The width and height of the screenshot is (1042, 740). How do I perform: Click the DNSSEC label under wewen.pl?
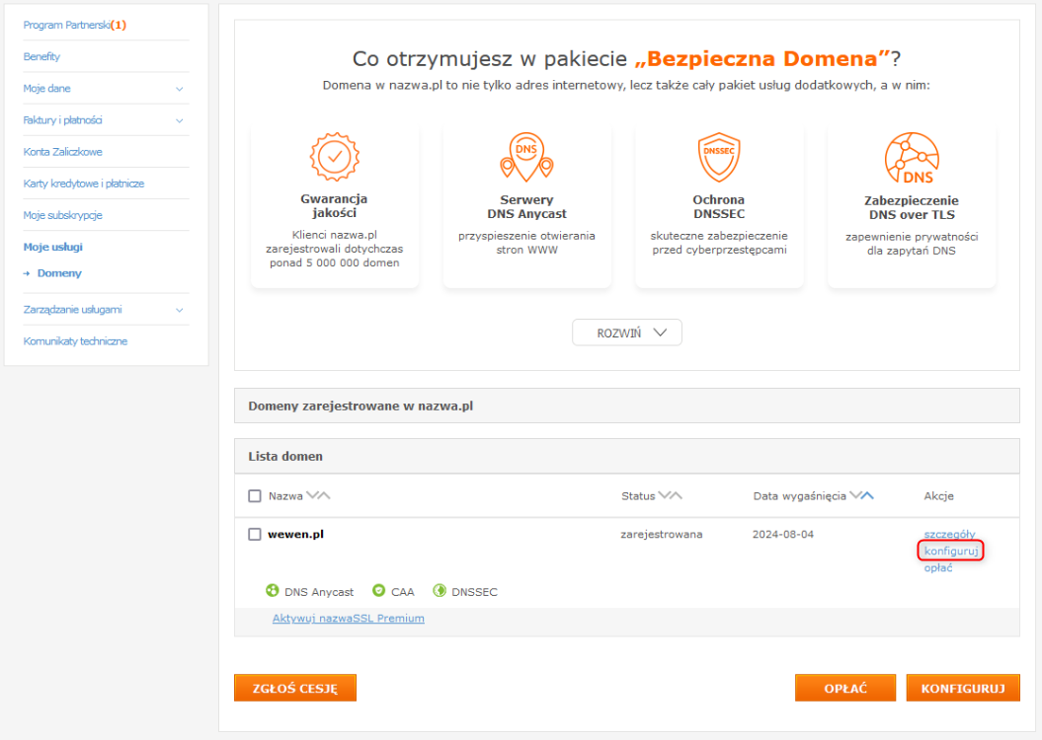(474, 592)
